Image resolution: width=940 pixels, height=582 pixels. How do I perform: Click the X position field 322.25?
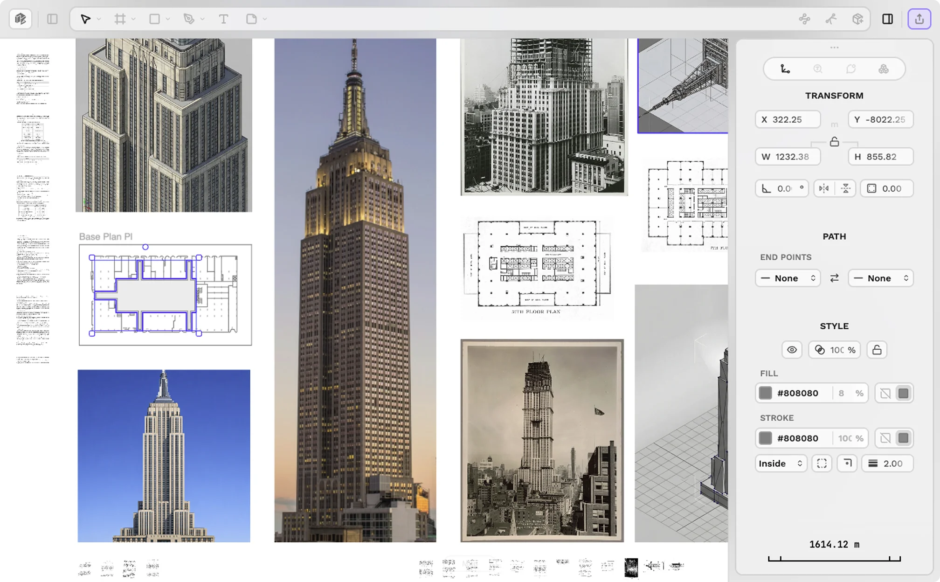pyautogui.click(x=788, y=119)
